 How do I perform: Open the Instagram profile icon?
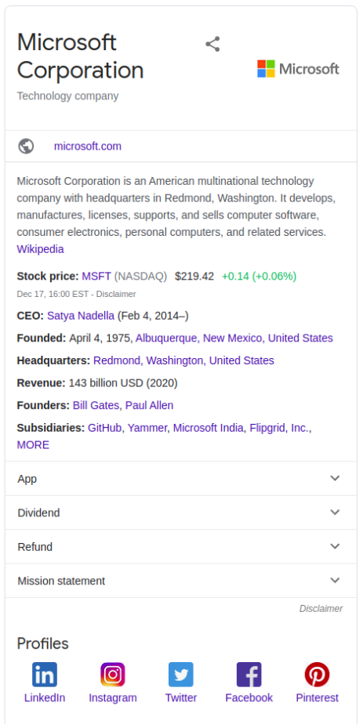coord(113,674)
